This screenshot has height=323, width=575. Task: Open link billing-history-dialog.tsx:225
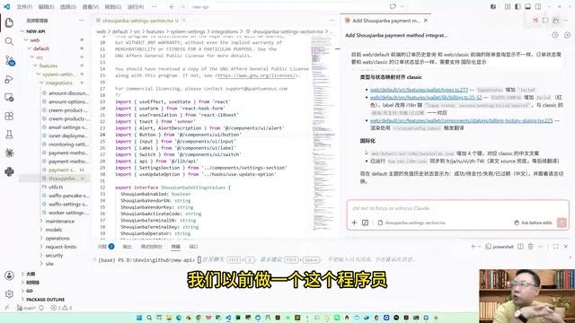pyautogui.click(x=461, y=120)
